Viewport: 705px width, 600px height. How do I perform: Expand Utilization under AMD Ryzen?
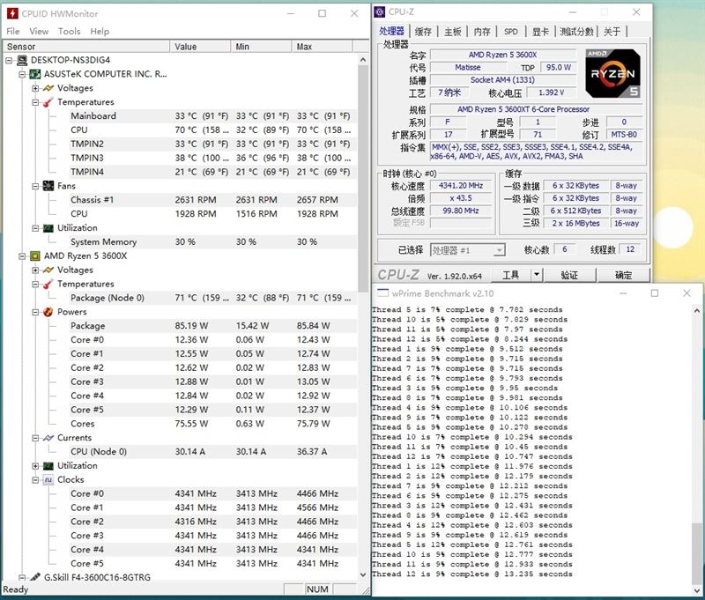coord(35,465)
